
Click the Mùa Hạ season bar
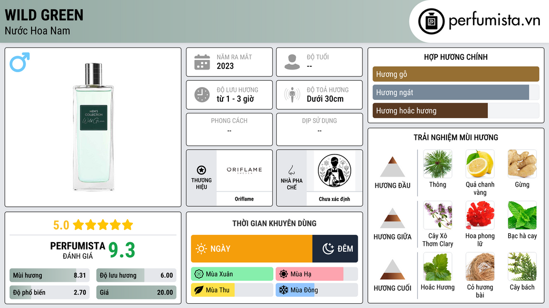[316, 274]
